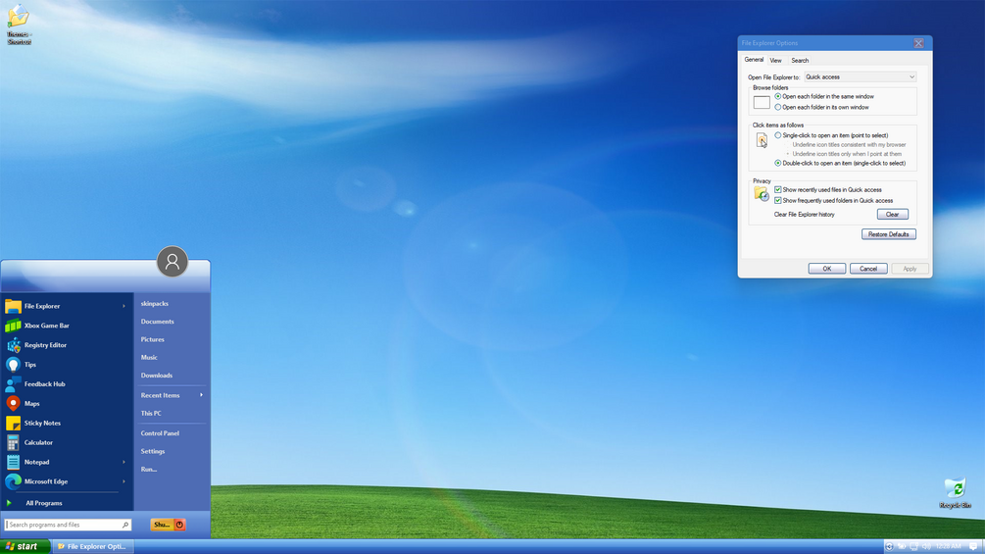Close the File Explorer Options dialog
Screen dimensions: 985x554
click(918, 43)
